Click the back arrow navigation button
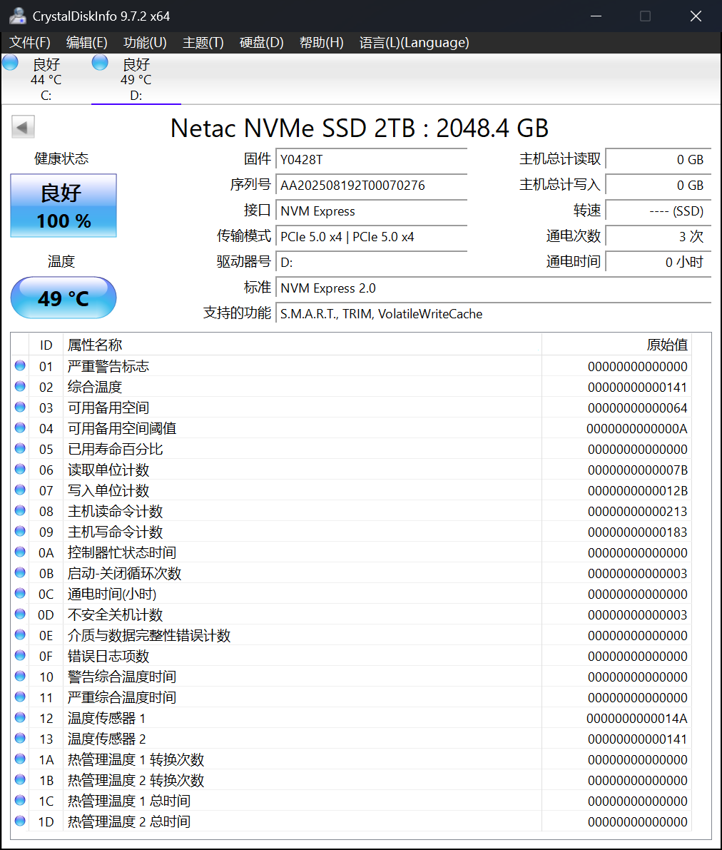The height and width of the screenshot is (850, 722). (x=22, y=126)
